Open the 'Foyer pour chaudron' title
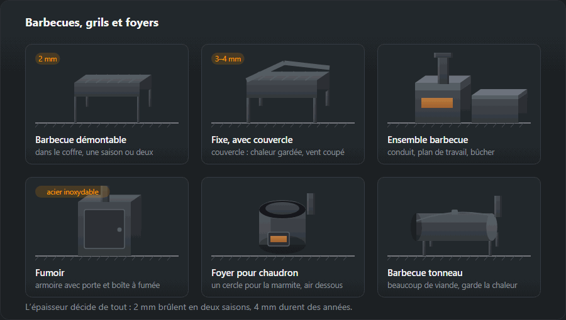 (x=255, y=273)
